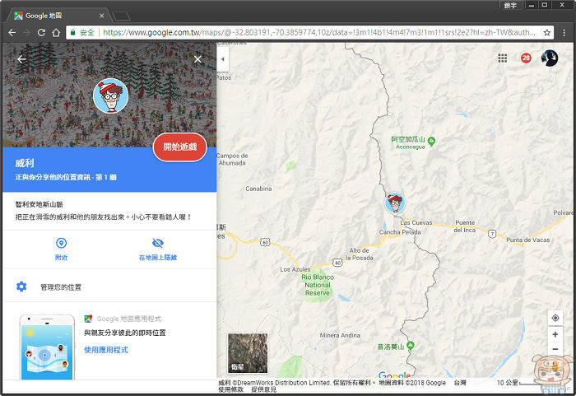
Task: Click the route 60 road shield near Los Azules
Action: (x=264, y=242)
